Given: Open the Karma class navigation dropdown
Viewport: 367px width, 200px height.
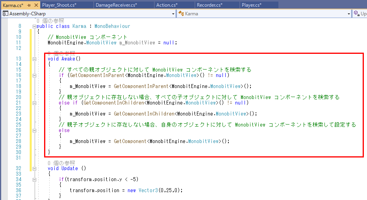Looking at the screenshot, I should (349, 14).
